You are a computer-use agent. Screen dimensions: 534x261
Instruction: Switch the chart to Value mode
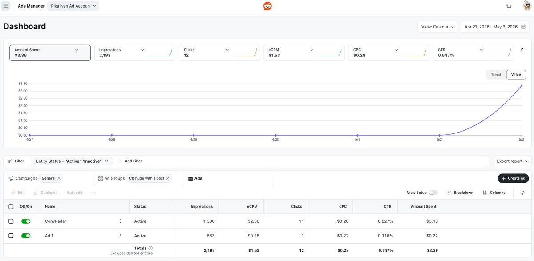pos(516,75)
